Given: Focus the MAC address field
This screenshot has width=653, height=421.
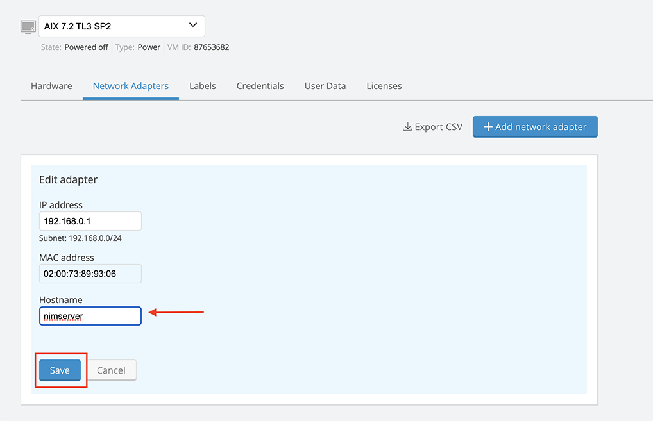Looking at the screenshot, I should [x=90, y=274].
